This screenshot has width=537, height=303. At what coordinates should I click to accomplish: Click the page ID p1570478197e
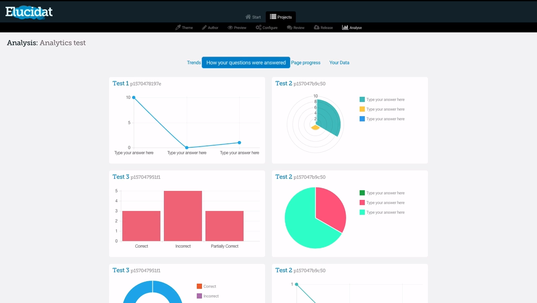[146, 84]
